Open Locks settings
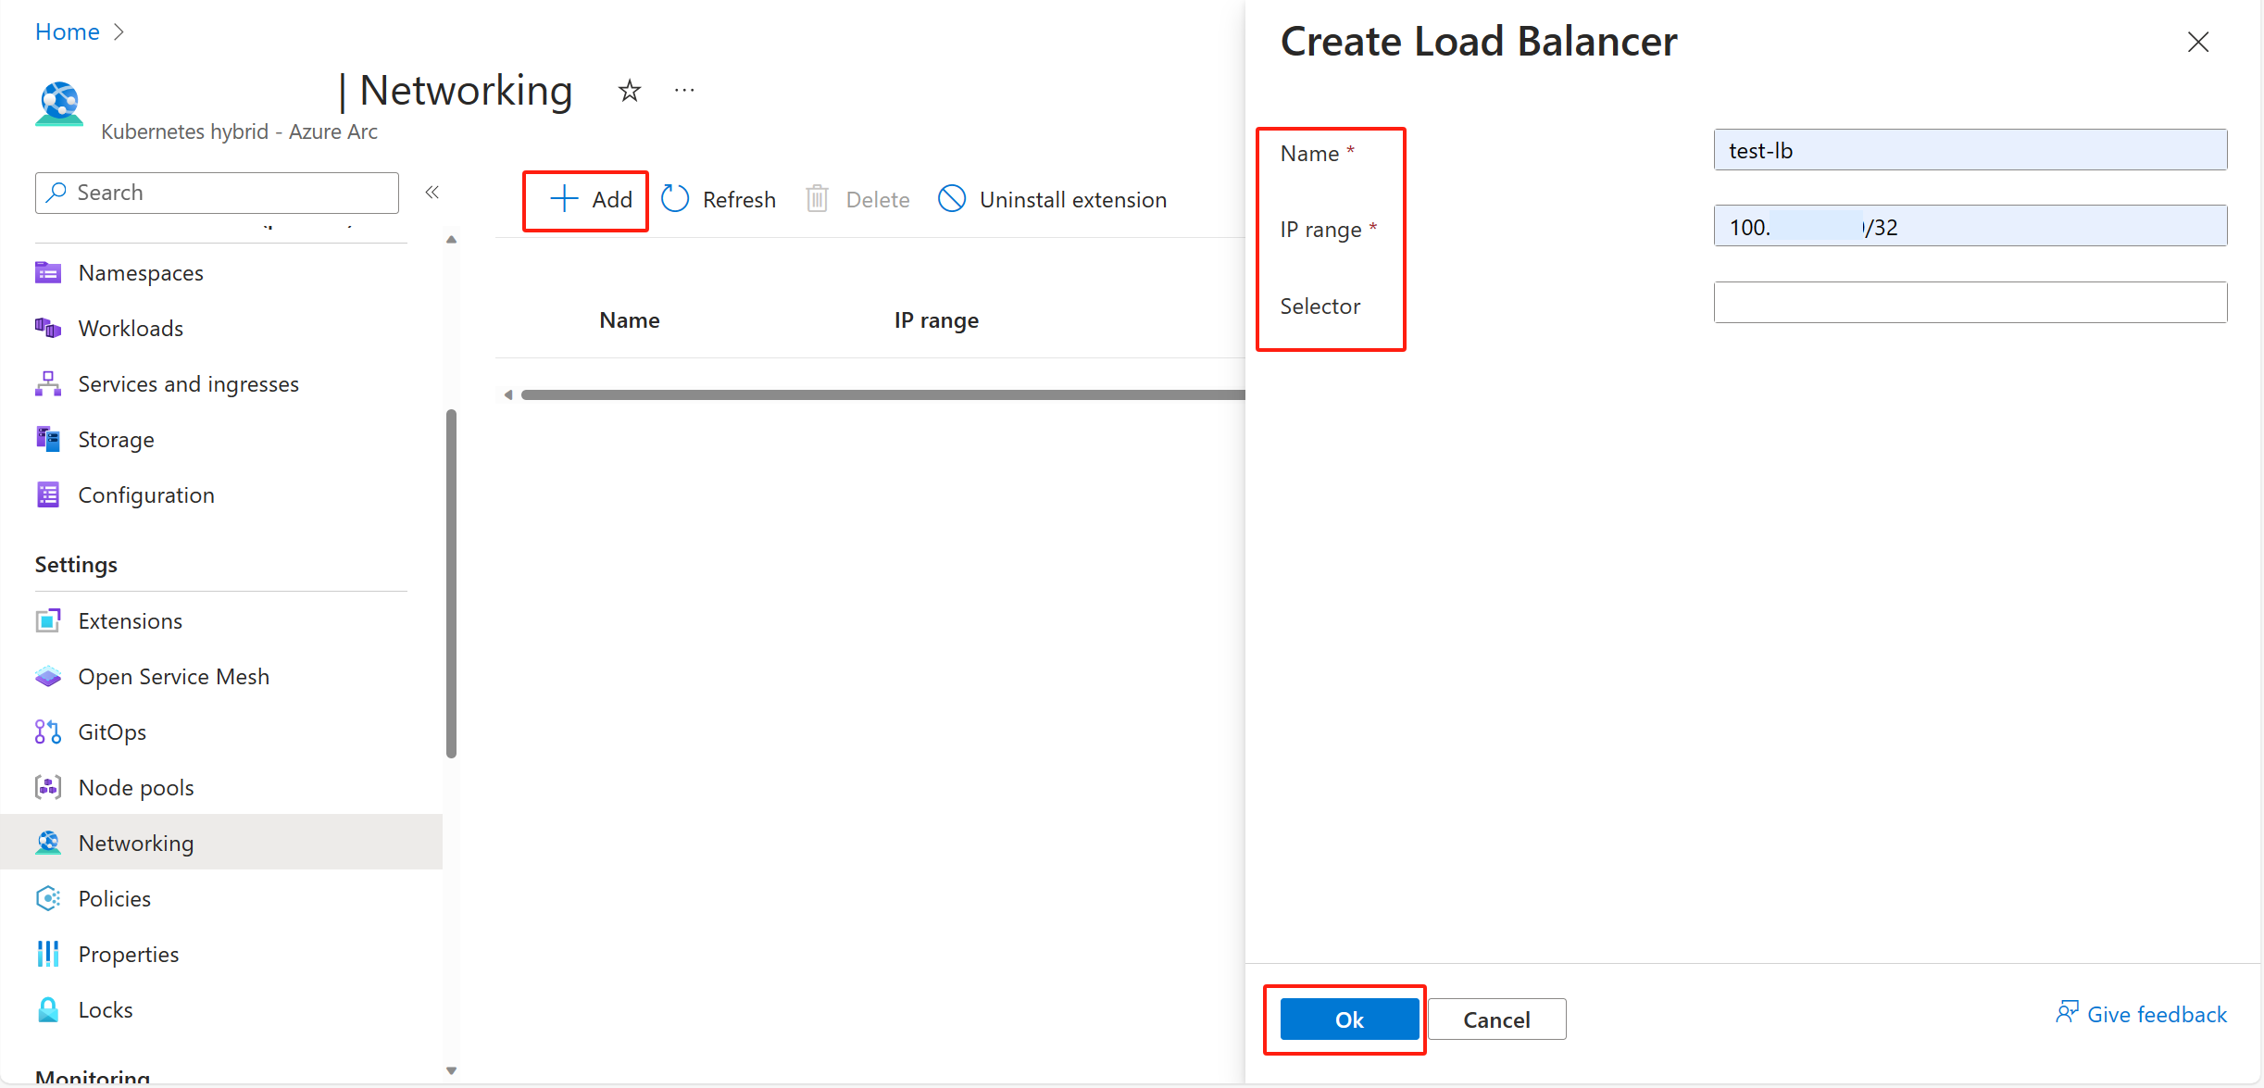Viewport: 2264px width, 1088px height. [x=106, y=1009]
